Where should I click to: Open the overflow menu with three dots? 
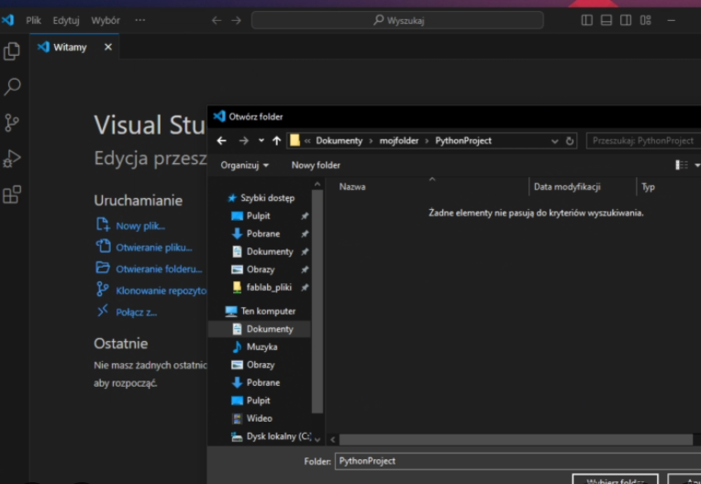(x=140, y=20)
